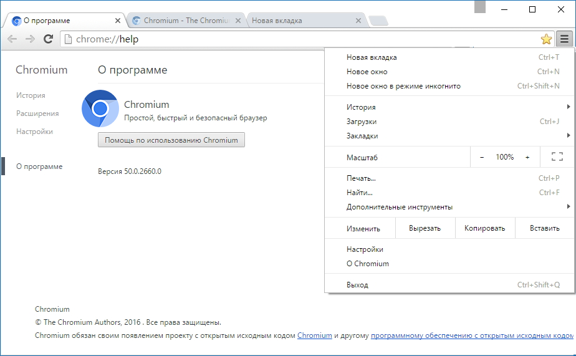Switch to Chromium - The Chromium tab
576x356 pixels.
click(x=186, y=21)
